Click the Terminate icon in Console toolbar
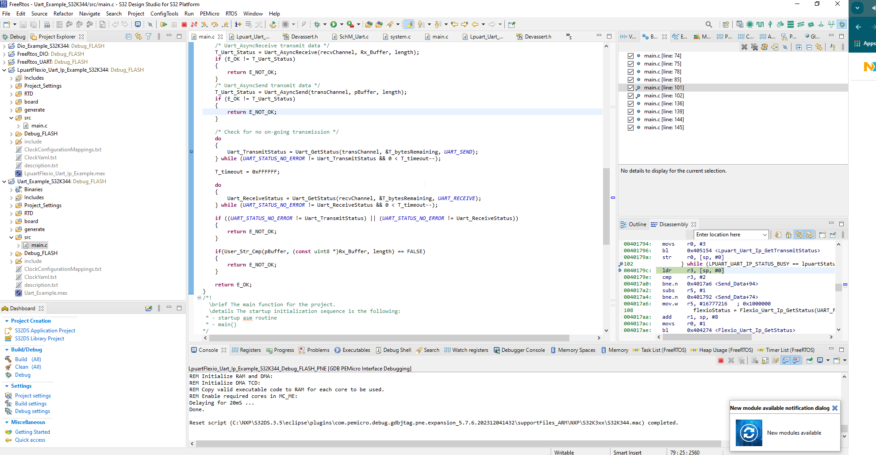The height and width of the screenshot is (455, 876). tap(721, 360)
